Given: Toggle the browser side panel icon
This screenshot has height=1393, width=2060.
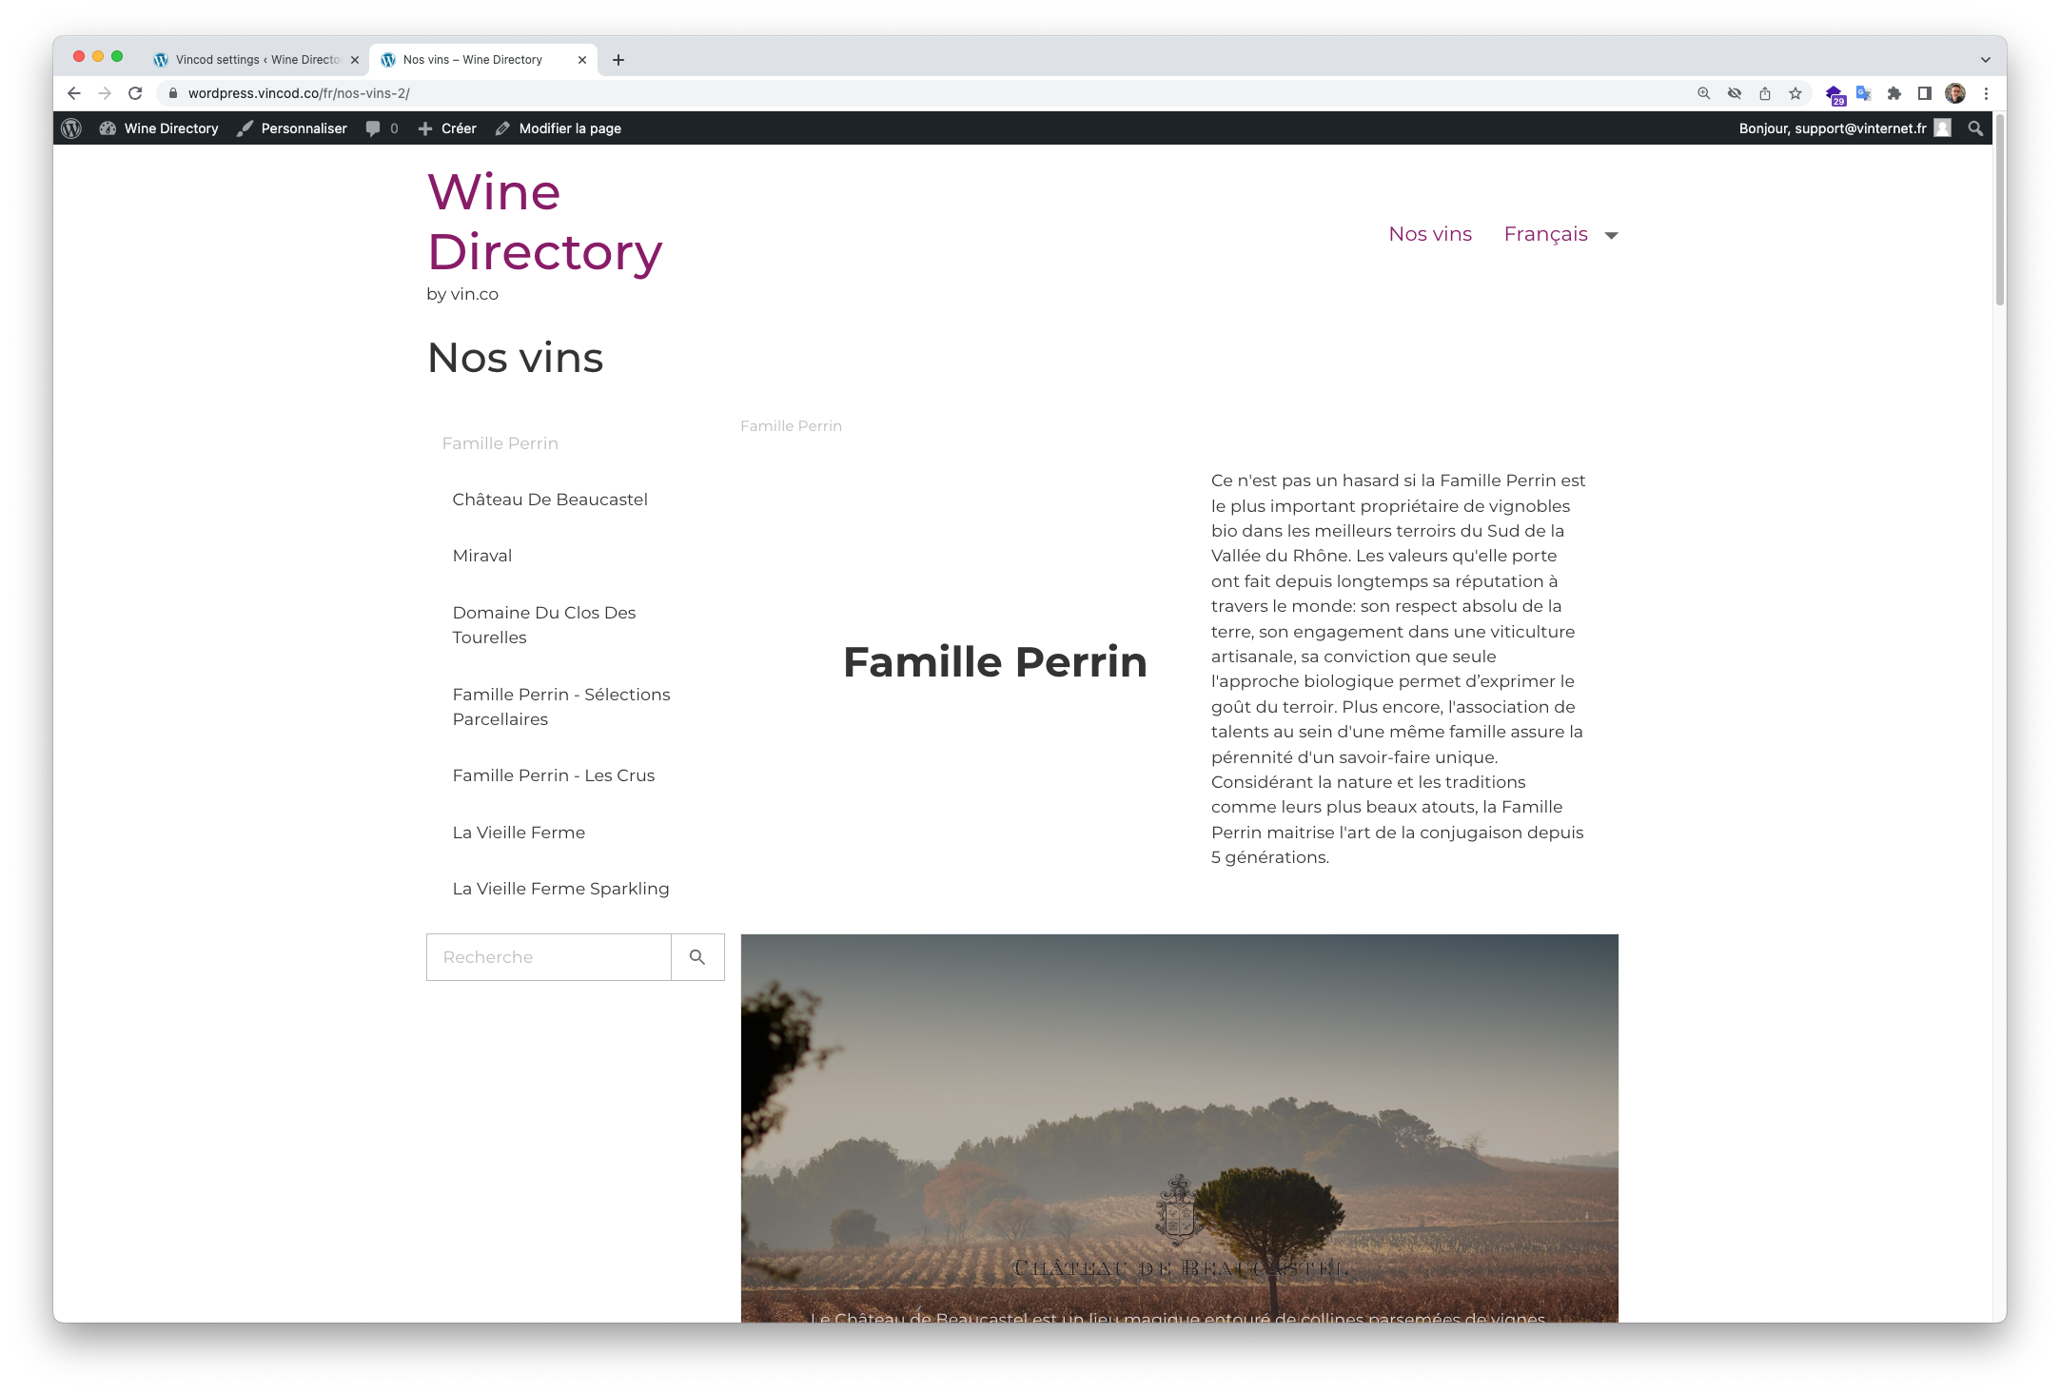Looking at the screenshot, I should 1925,93.
